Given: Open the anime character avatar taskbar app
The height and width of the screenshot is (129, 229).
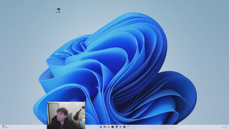Looking at the screenshot, I should [x=105, y=127].
